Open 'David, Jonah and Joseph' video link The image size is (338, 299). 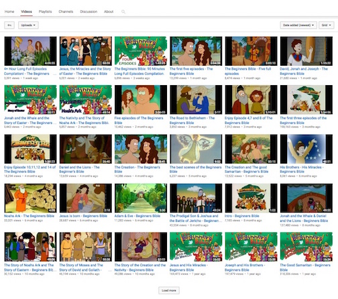pos(304,71)
